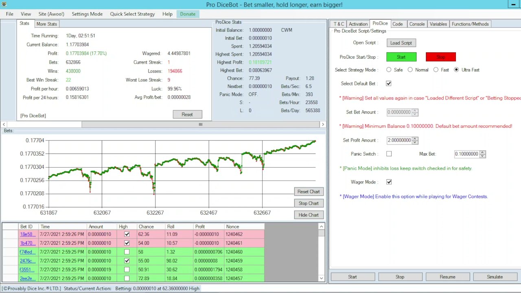Image resolution: width=521 pixels, height=293 pixels.
Task: Minimize the Pro DiceBot window
Action: [514, 4]
